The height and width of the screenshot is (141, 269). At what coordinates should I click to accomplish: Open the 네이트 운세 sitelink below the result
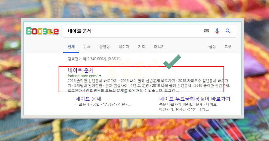88,99
